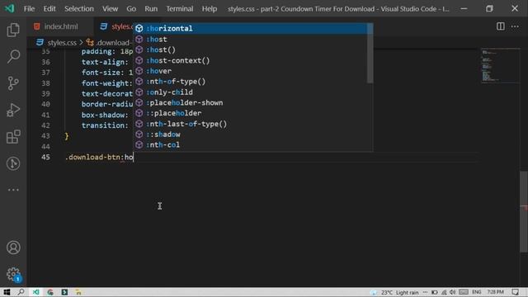528x297 pixels.
Task: Open the Selection menu
Action: point(79,9)
